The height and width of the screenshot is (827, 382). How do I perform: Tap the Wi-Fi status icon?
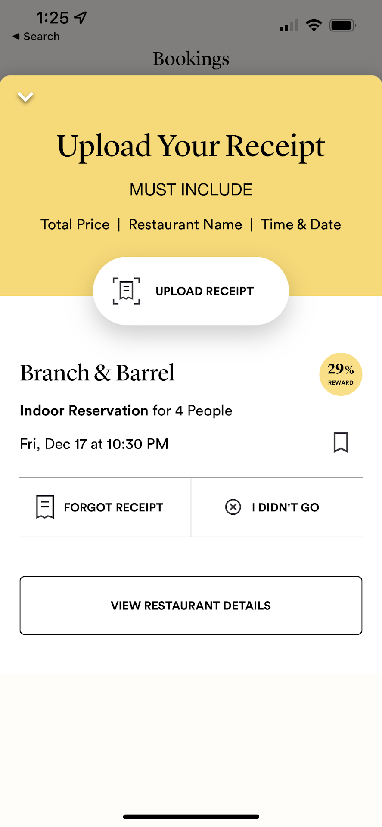click(314, 25)
